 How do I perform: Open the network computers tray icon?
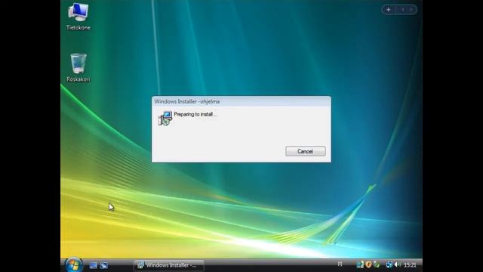click(360, 264)
